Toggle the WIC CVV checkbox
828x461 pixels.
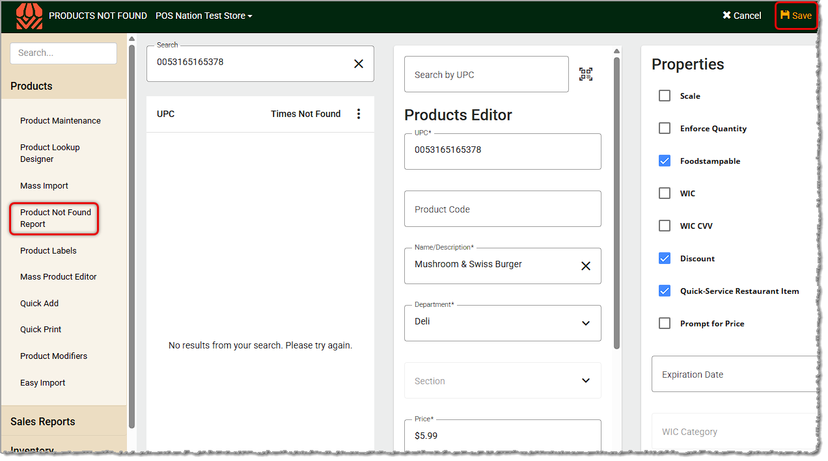(665, 226)
